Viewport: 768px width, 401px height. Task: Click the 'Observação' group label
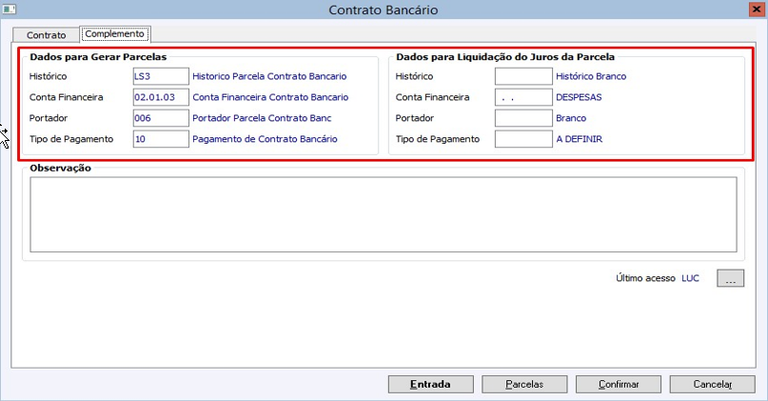[60, 169]
